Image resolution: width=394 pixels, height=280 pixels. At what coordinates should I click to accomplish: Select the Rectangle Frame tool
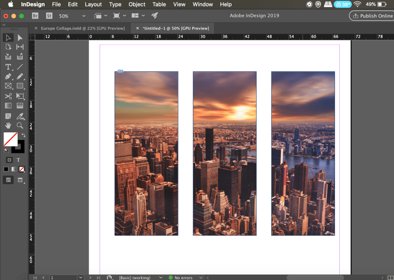coord(8,86)
